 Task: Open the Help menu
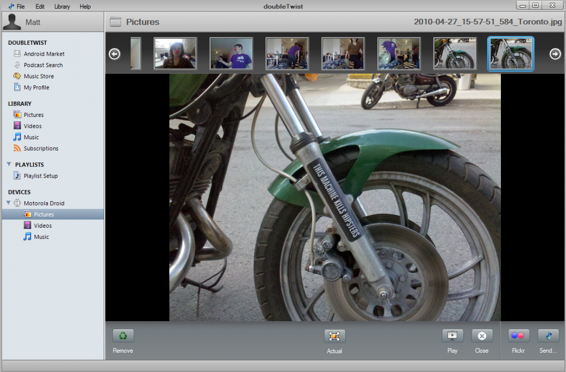tap(85, 7)
